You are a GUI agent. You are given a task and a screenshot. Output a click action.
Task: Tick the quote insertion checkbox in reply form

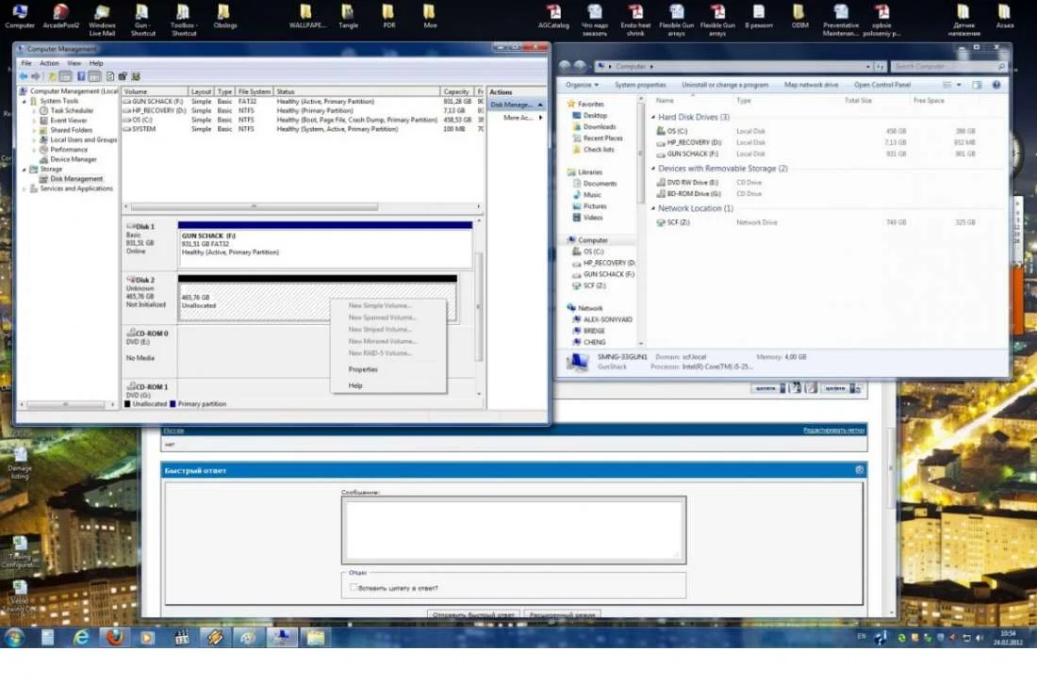pyautogui.click(x=354, y=588)
